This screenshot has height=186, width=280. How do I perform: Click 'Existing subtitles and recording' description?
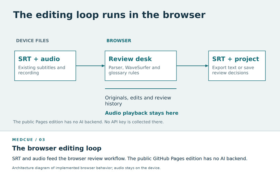(42, 70)
